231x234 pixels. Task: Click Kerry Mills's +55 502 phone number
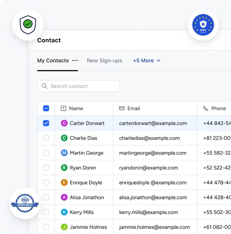pyautogui.click(x=217, y=212)
